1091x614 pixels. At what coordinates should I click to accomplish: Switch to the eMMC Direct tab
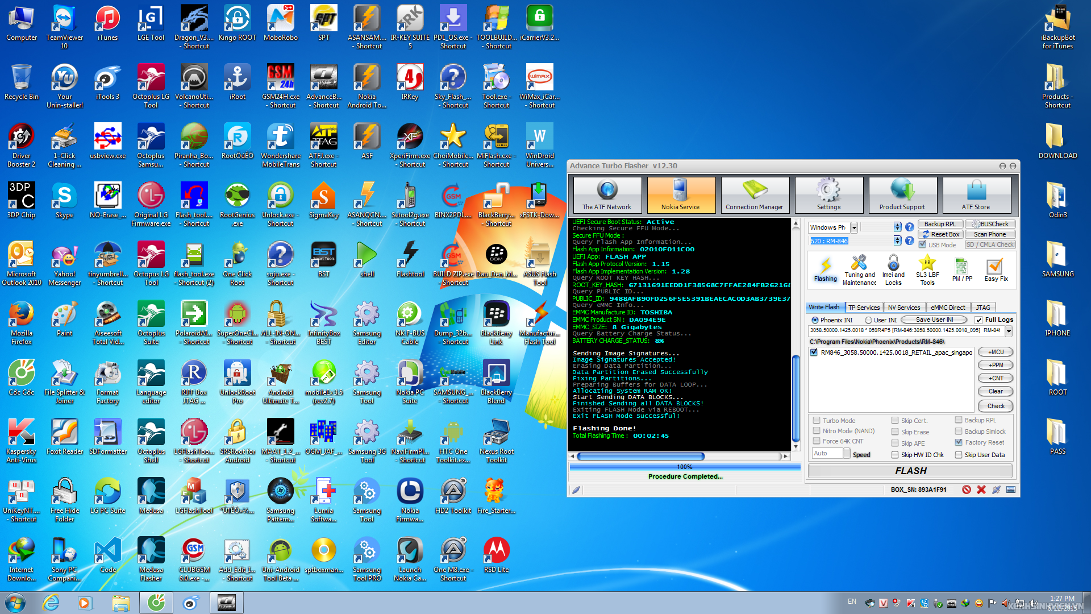[x=948, y=308]
